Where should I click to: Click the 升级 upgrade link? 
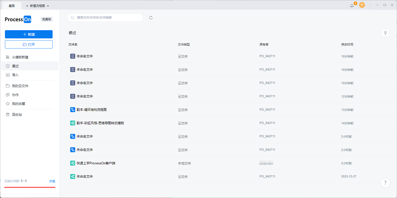pos(52,181)
